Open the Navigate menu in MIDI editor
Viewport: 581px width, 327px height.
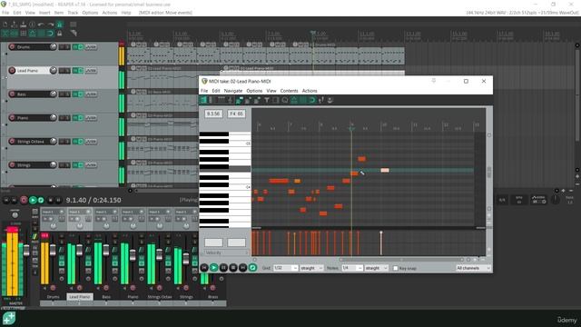tap(233, 91)
